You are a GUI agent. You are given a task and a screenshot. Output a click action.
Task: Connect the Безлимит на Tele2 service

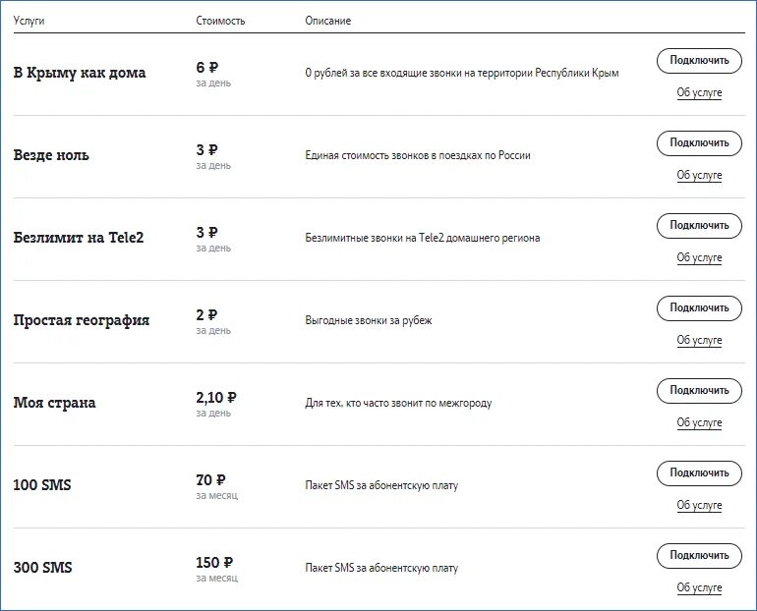[x=699, y=226]
